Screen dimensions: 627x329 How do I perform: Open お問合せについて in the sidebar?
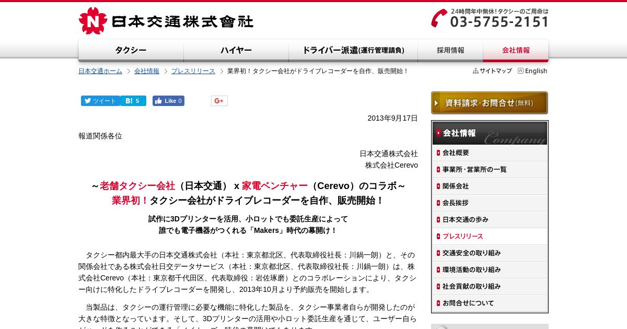[490, 303]
